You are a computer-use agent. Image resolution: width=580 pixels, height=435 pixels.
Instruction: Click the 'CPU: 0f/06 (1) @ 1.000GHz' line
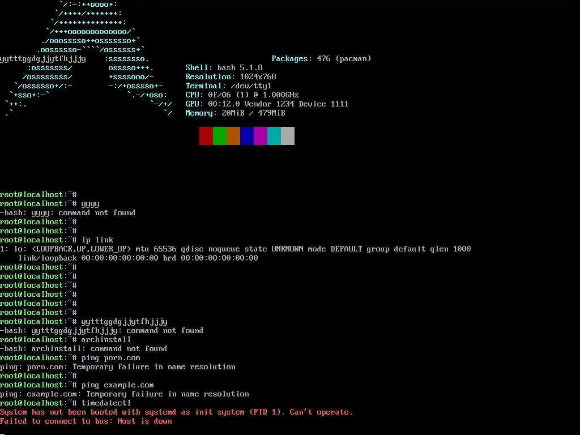[242, 95]
